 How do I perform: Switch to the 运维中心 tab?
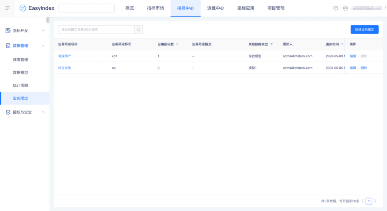(215, 8)
